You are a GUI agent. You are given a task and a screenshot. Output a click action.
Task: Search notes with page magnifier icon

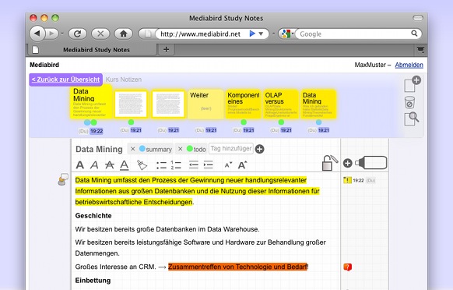(412, 118)
